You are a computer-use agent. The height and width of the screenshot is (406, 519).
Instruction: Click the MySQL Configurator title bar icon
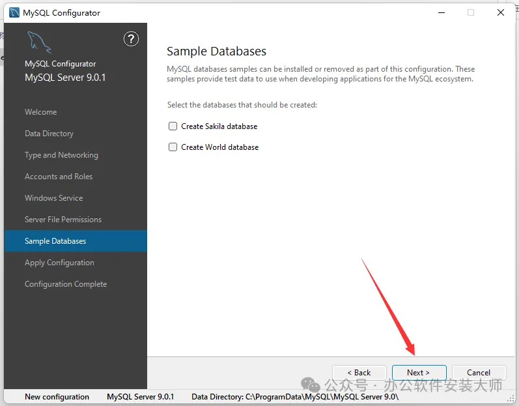tap(14, 12)
